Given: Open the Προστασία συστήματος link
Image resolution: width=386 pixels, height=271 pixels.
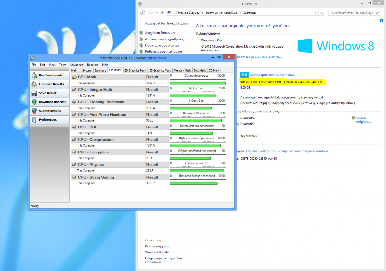Looking at the screenshot, I should (x=162, y=45).
